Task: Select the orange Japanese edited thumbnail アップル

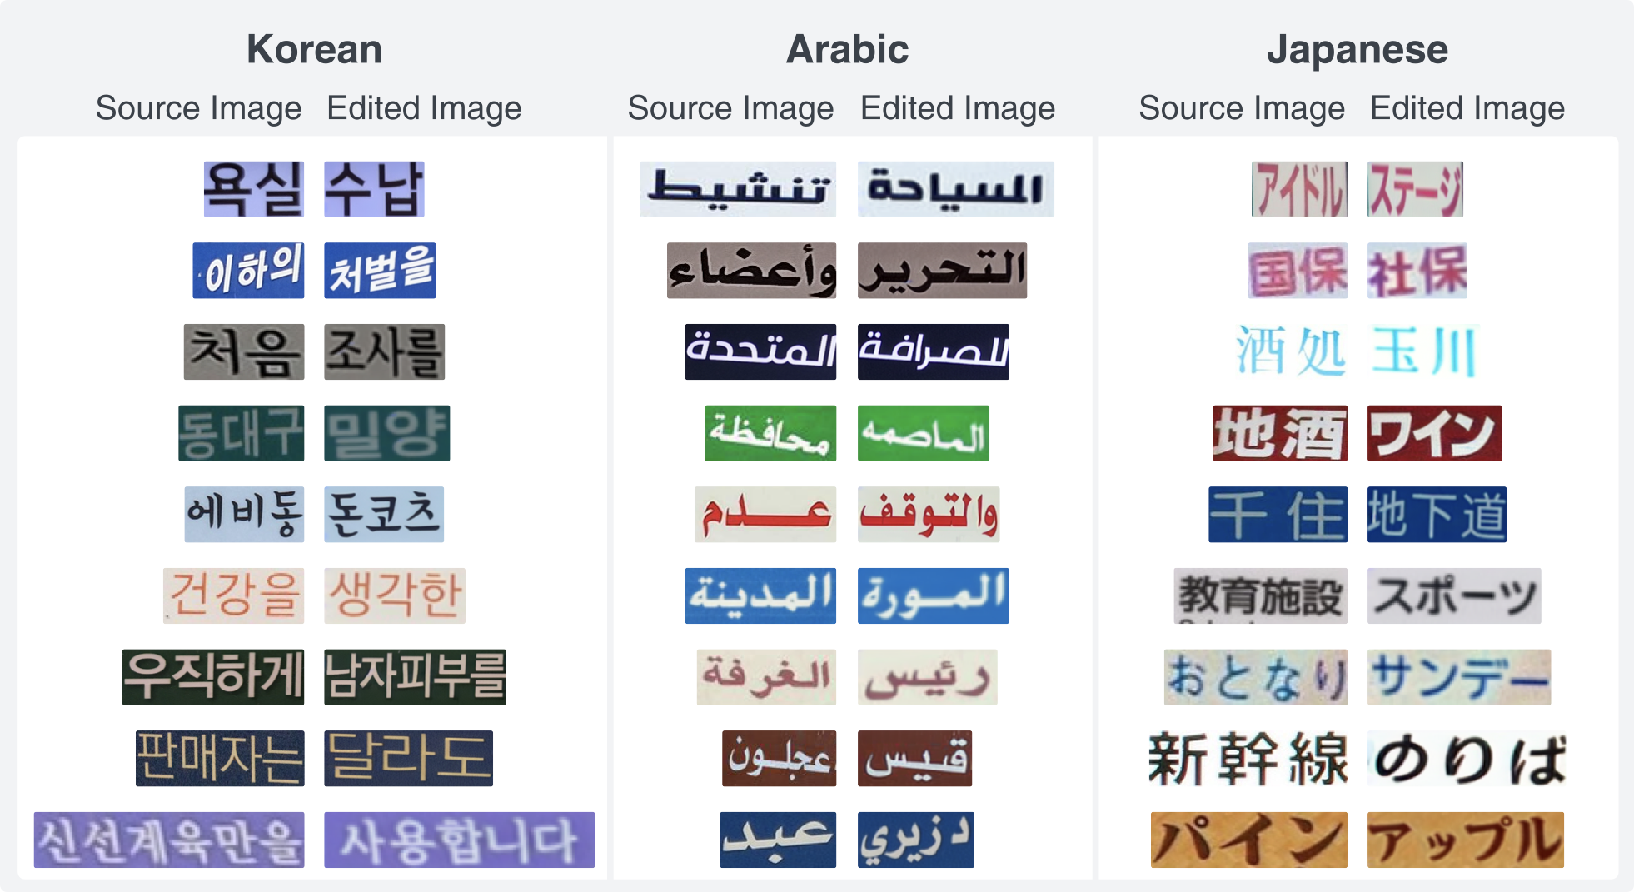Action: [1465, 840]
